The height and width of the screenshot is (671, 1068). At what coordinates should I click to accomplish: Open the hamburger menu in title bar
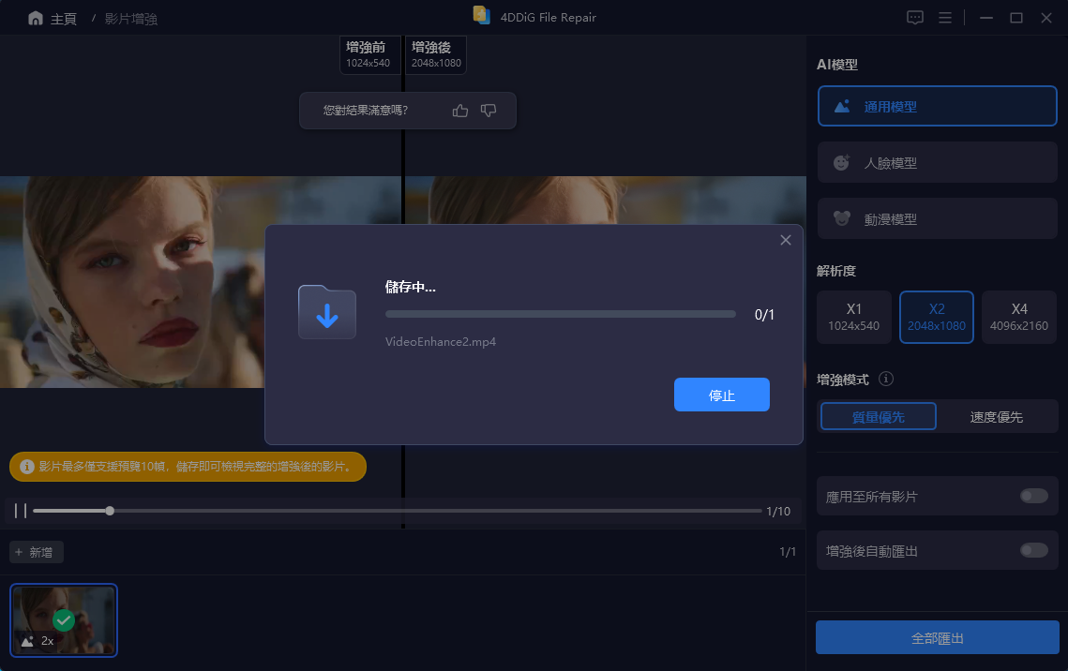[x=945, y=18]
